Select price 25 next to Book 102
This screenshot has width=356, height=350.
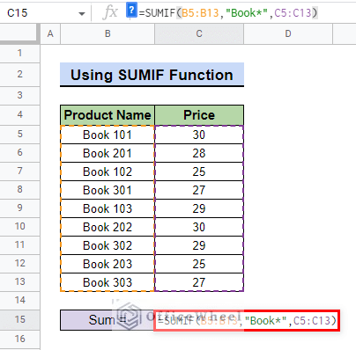pyautogui.click(x=199, y=171)
